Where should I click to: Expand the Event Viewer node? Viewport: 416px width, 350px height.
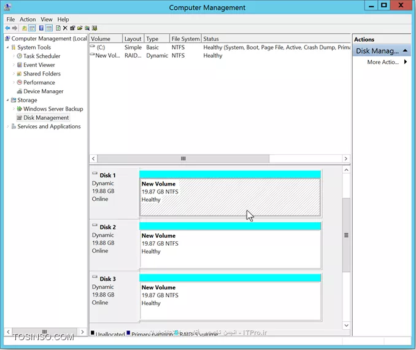click(x=13, y=65)
